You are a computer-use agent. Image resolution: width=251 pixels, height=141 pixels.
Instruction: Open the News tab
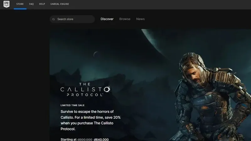(x=140, y=19)
